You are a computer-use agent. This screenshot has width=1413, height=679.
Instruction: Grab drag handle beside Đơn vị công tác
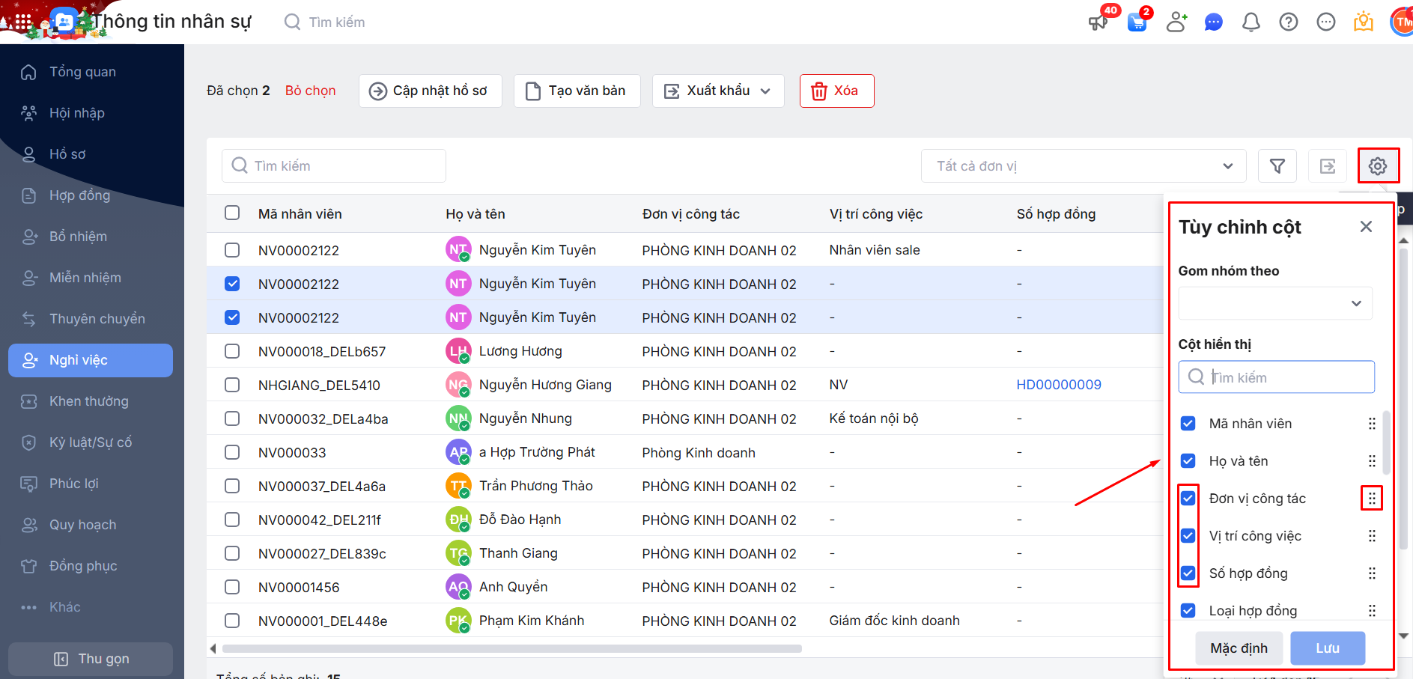pos(1371,499)
